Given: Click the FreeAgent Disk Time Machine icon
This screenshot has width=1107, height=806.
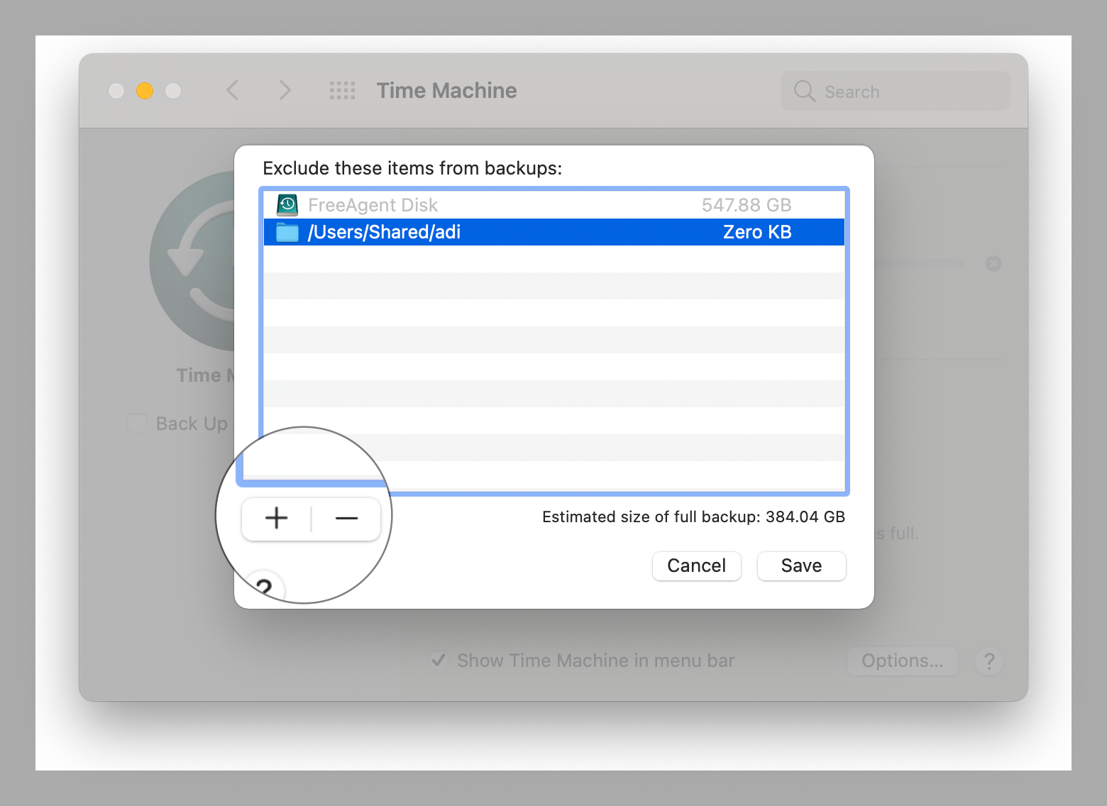Looking at the screenshot, I should point(287,205).
